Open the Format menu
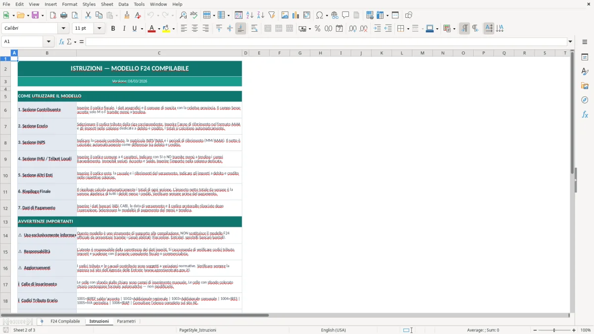The width and height of the screenshot is (594, 334). tap(70, 4)
